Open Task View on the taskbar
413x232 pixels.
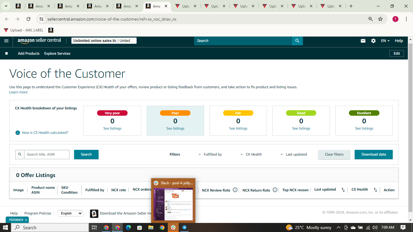[x=94, y=227]
